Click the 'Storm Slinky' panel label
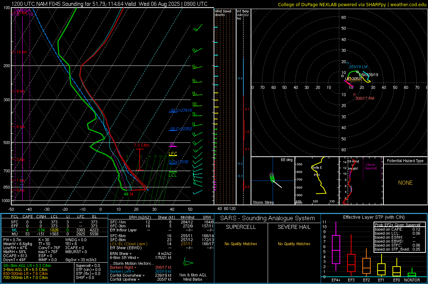 click(263, 202)
